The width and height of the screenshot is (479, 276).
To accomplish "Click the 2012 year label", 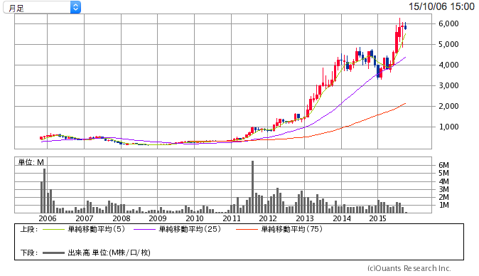I will pos(268,218).
